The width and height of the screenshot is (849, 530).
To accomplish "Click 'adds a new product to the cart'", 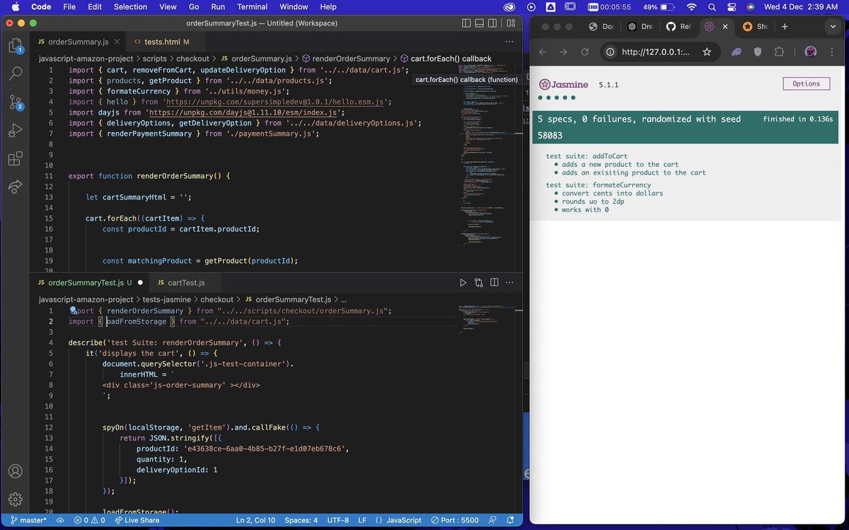I will click(x=620, y=165).
